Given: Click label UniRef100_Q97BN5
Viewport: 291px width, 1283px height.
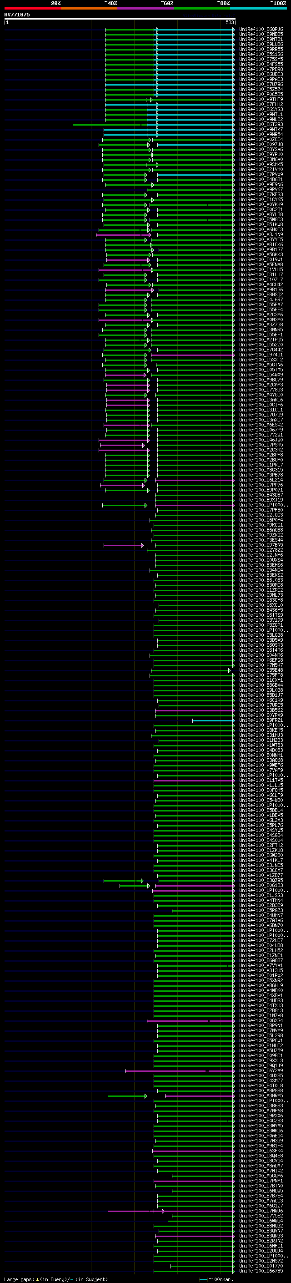Looking at the screenshot, I should pyautogui.click(x=261, y=545).
